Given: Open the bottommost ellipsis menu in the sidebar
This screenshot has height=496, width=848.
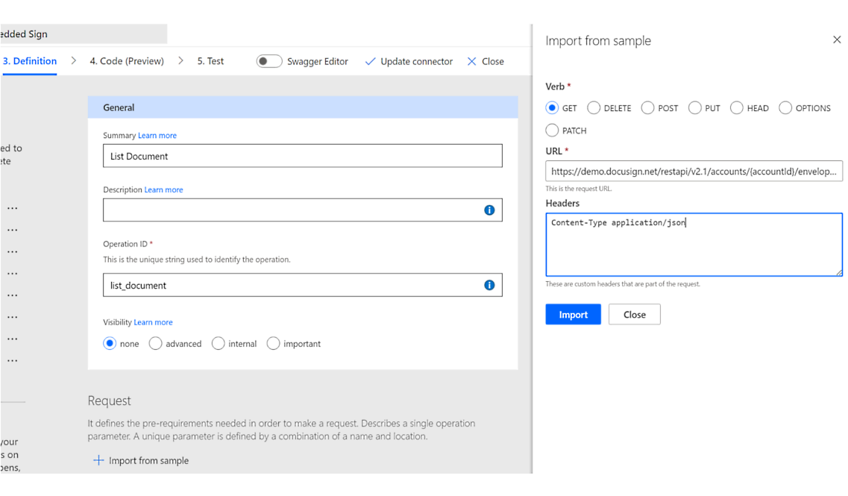Looking at the screenshot, I should [x=12, y=360].
